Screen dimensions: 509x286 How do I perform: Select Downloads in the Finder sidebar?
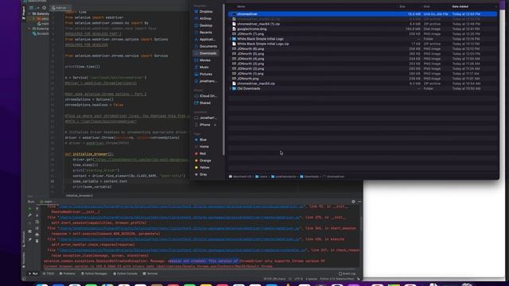pyautogui.click(x=206, y=53)
